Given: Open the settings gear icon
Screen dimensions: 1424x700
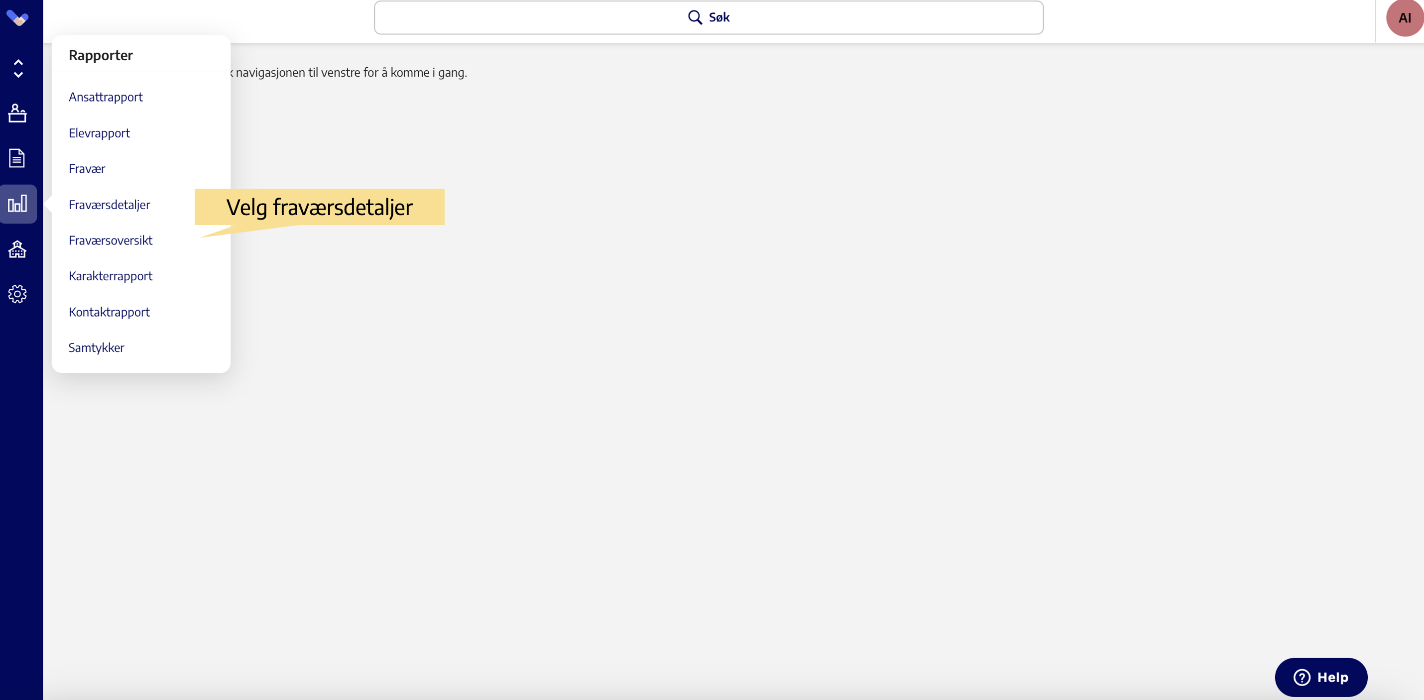Looking at the screenshot, I should click(x=17, y=294).
